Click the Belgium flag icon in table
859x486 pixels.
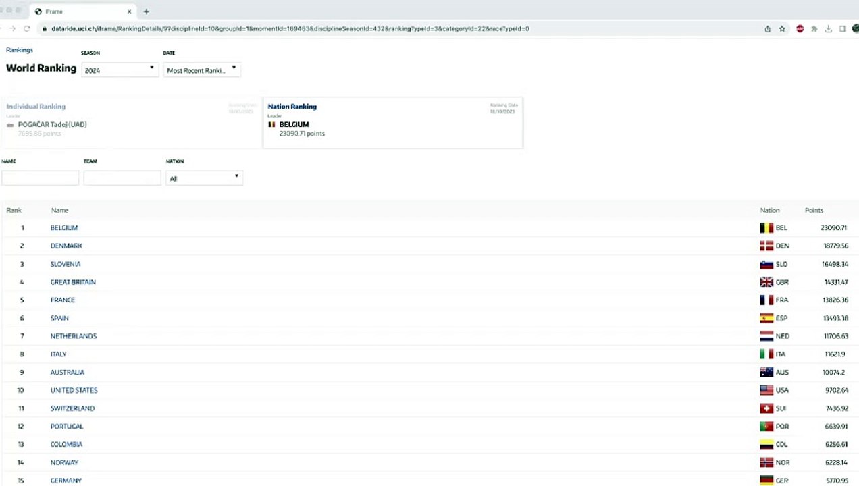(x=766, y=228)
